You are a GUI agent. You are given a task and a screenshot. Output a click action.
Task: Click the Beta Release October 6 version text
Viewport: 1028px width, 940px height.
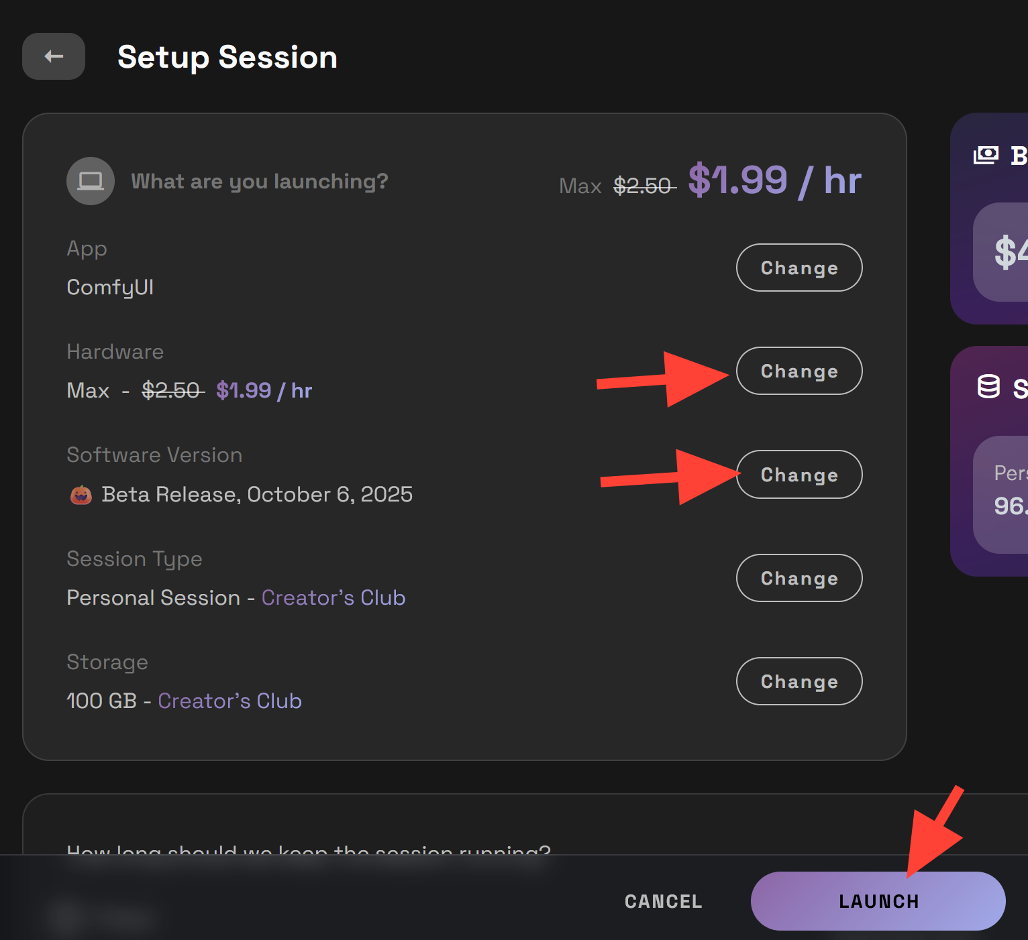257,494
